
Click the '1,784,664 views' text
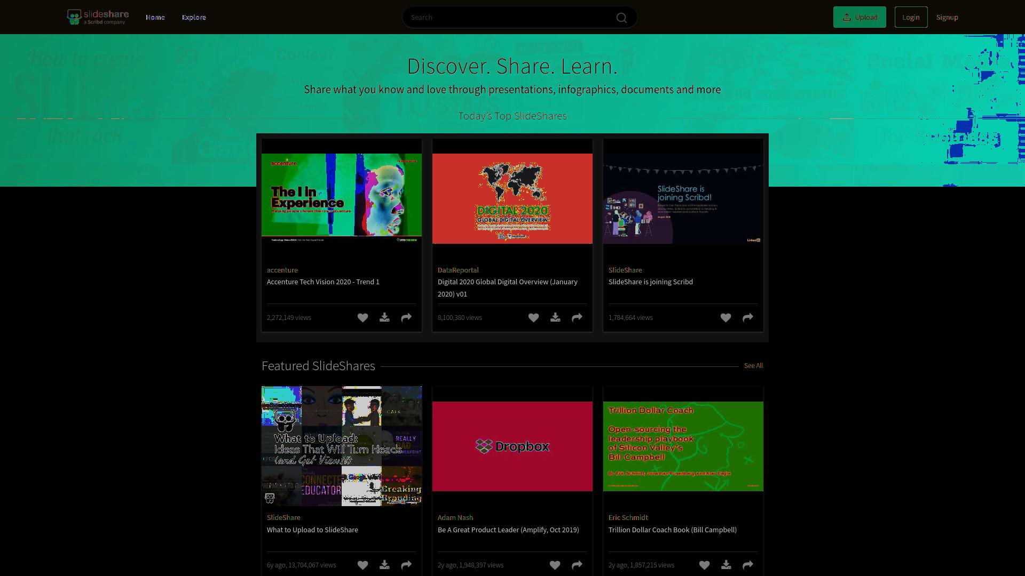630,318
